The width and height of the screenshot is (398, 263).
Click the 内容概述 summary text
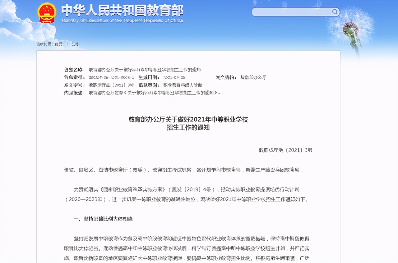coord(154,93)
